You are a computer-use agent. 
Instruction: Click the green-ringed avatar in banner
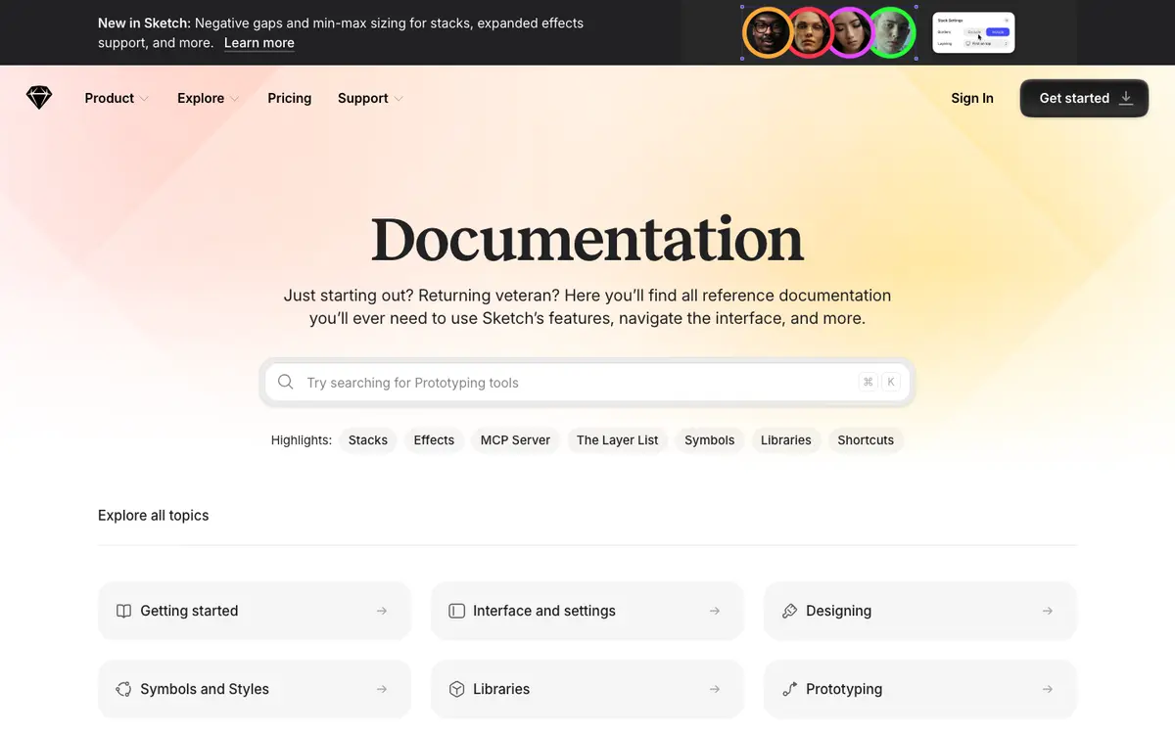[891, 32]
